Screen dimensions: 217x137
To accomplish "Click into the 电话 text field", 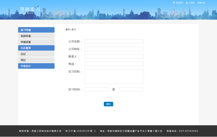I will (x=114, y=64).
